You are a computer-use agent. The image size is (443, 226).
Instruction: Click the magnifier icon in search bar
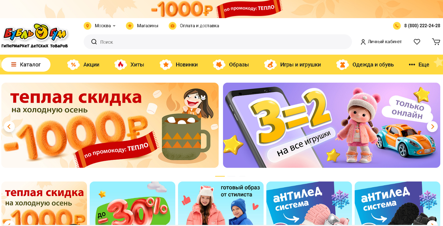click(x=94, y=42)
